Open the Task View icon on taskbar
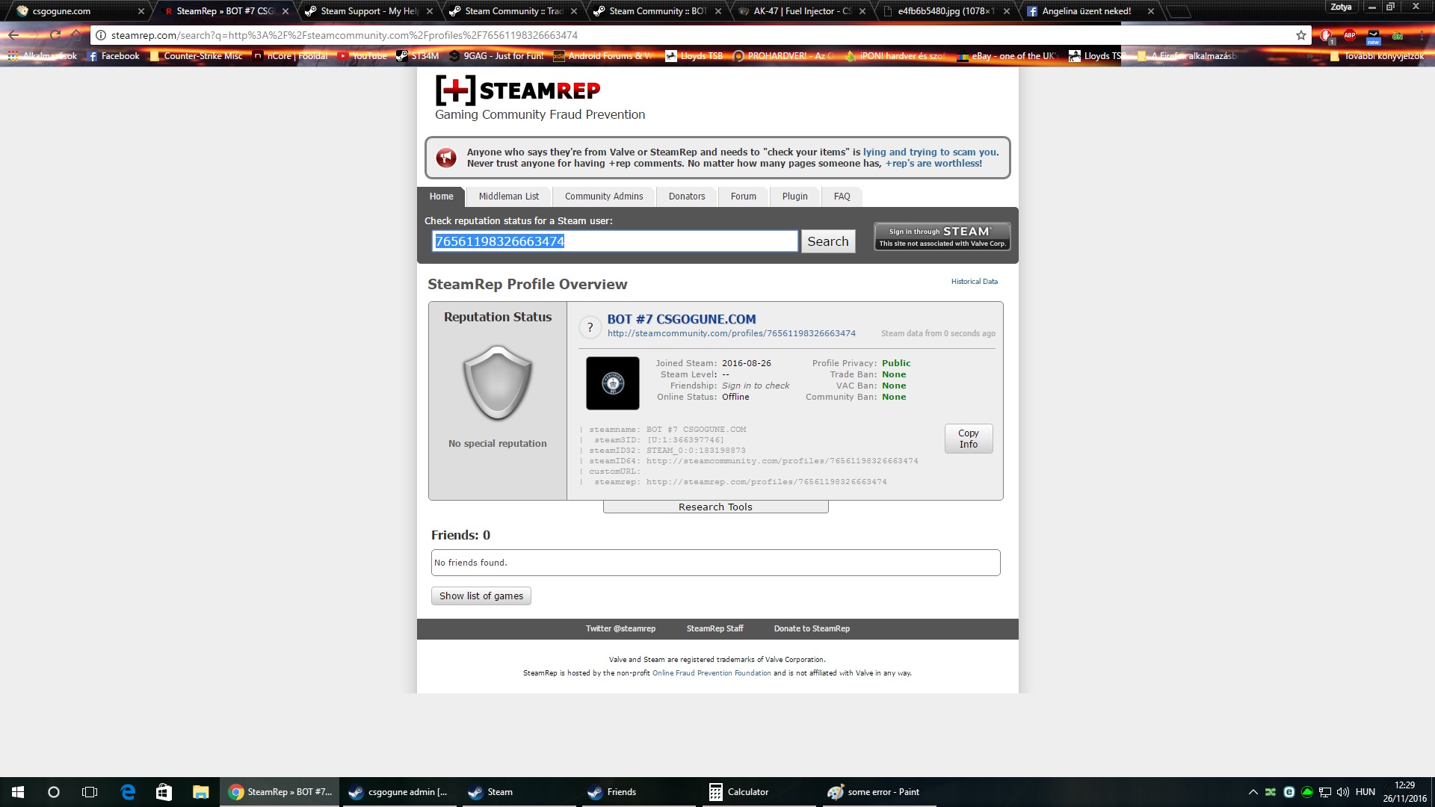The image size is (1435, 807). (90, 792)
